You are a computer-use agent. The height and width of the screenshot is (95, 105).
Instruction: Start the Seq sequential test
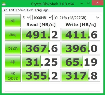[13, 34]
